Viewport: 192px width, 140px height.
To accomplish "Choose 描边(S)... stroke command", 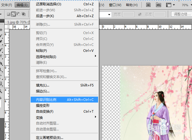I will coord(64,91).
